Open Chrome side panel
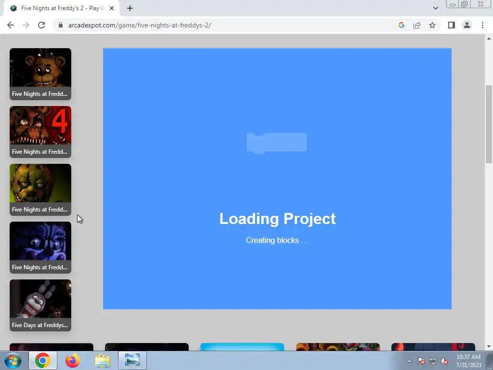 click(452, 25)
